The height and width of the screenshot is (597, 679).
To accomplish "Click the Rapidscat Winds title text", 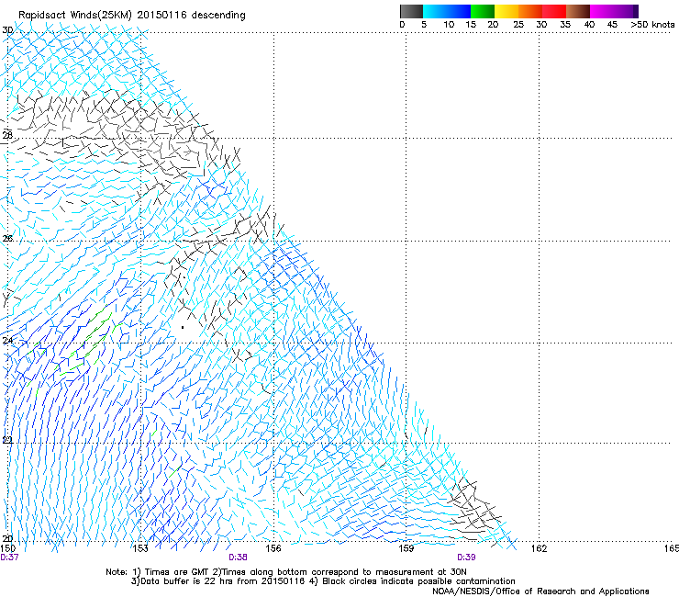I will [131, 16].
